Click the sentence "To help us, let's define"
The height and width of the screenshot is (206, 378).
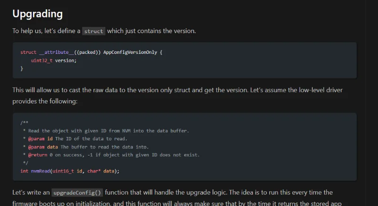coord(46,31)
